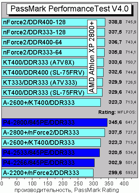
Task: Click the 200 mark on the axis
Action: [x=63, y=184]
